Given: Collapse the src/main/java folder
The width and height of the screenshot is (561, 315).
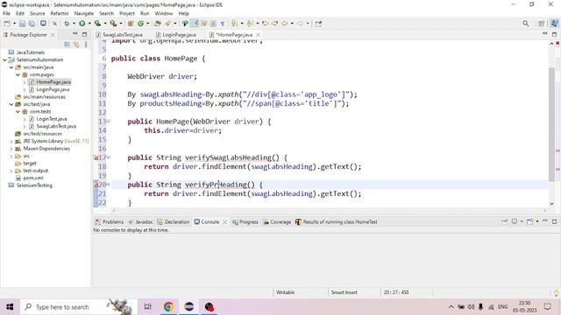Looking at the screenshot, I should (11, 67).
